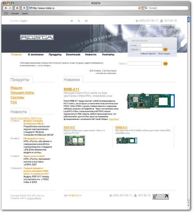The width and height of the screenshot is (193, 212).
Task: Reload the page with the refresh button
Action: point(17,8)
